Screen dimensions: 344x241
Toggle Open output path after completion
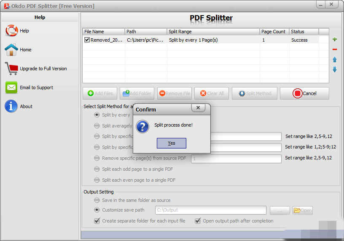[198, 221]
